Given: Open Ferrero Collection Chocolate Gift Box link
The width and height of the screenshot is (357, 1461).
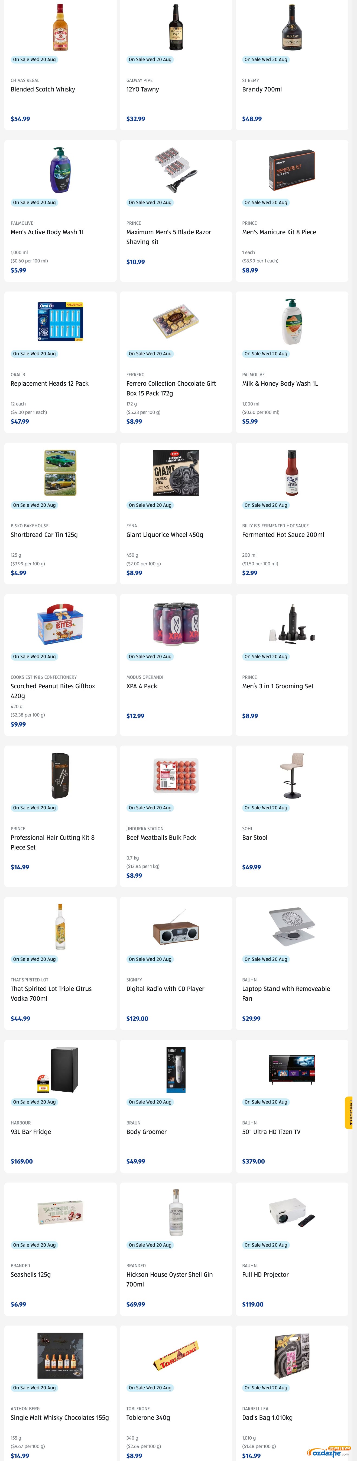Looking at the screenshot, I should pos(171,388).
